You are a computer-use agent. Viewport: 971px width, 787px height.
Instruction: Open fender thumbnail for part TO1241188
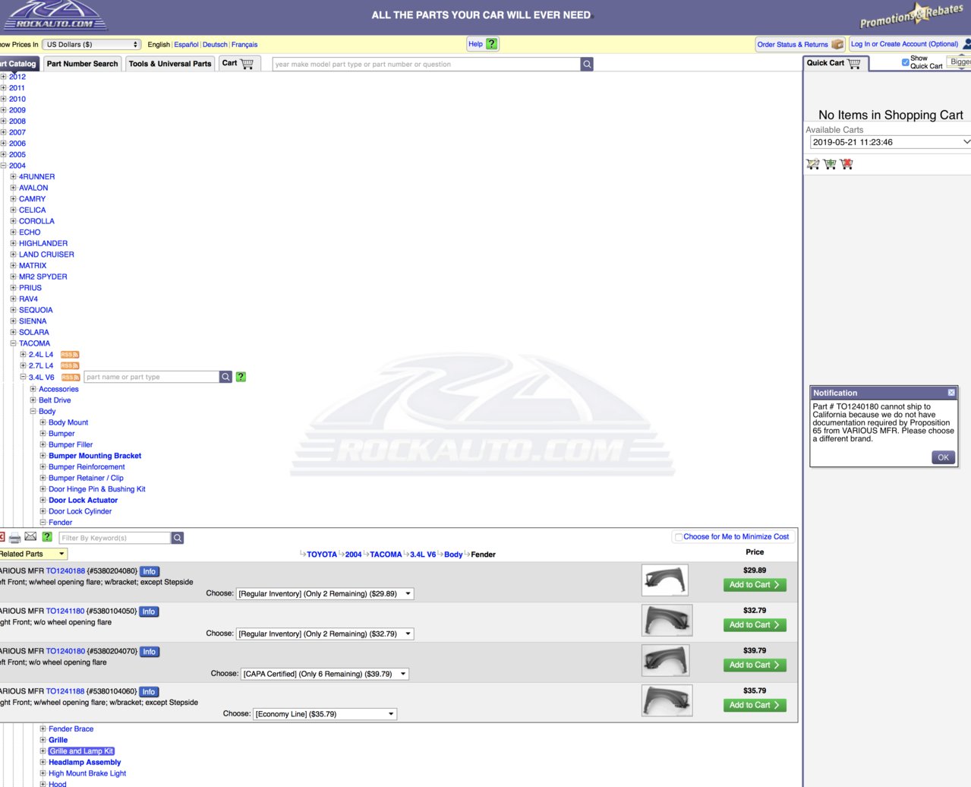[667, 700]
